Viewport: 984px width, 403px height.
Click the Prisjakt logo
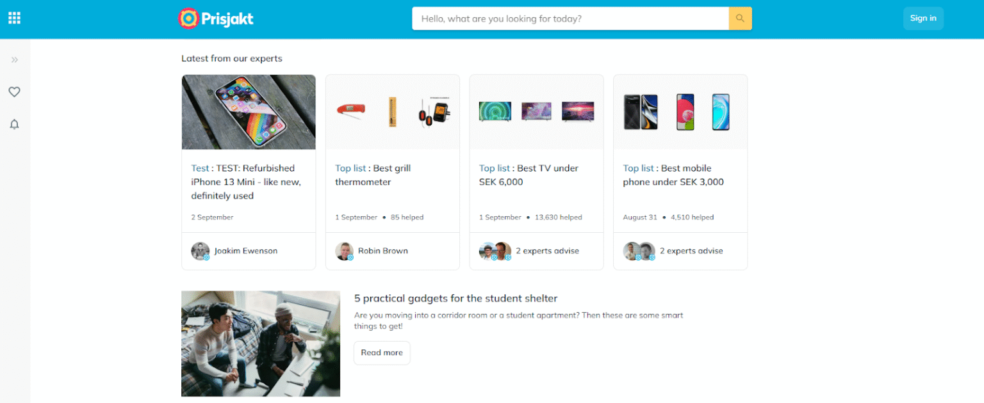[x=216, y=19]
